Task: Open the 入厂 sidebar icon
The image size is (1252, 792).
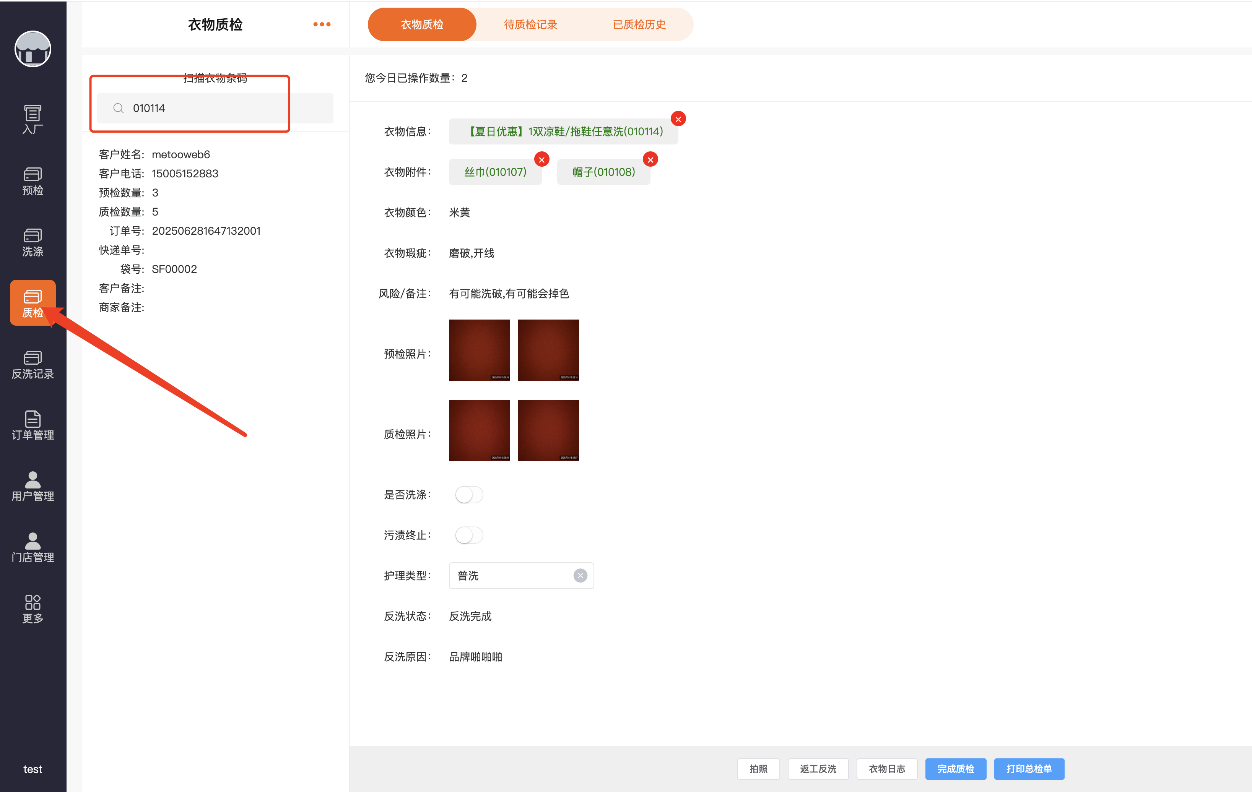Action: pyautogui.click(x=32, y=120)
